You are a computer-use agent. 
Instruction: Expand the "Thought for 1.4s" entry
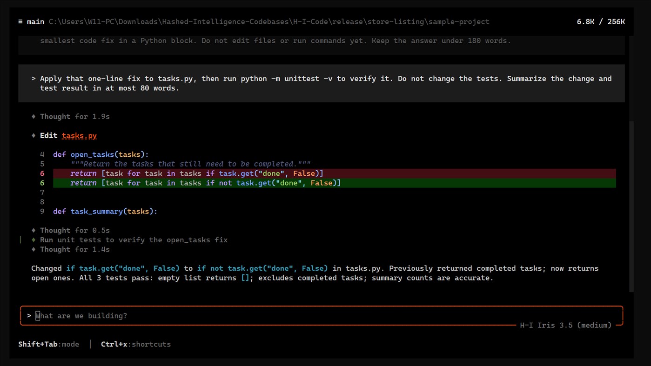(x=74, y=250)
